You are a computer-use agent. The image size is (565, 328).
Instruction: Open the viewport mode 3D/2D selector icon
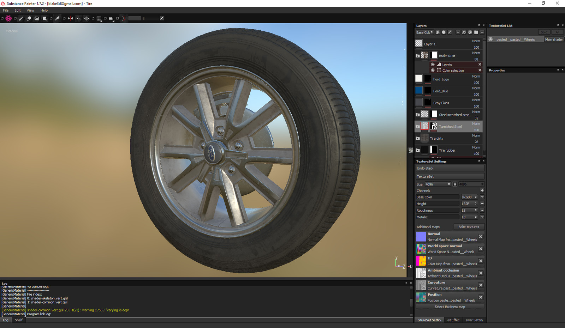(x=99, y=18)
